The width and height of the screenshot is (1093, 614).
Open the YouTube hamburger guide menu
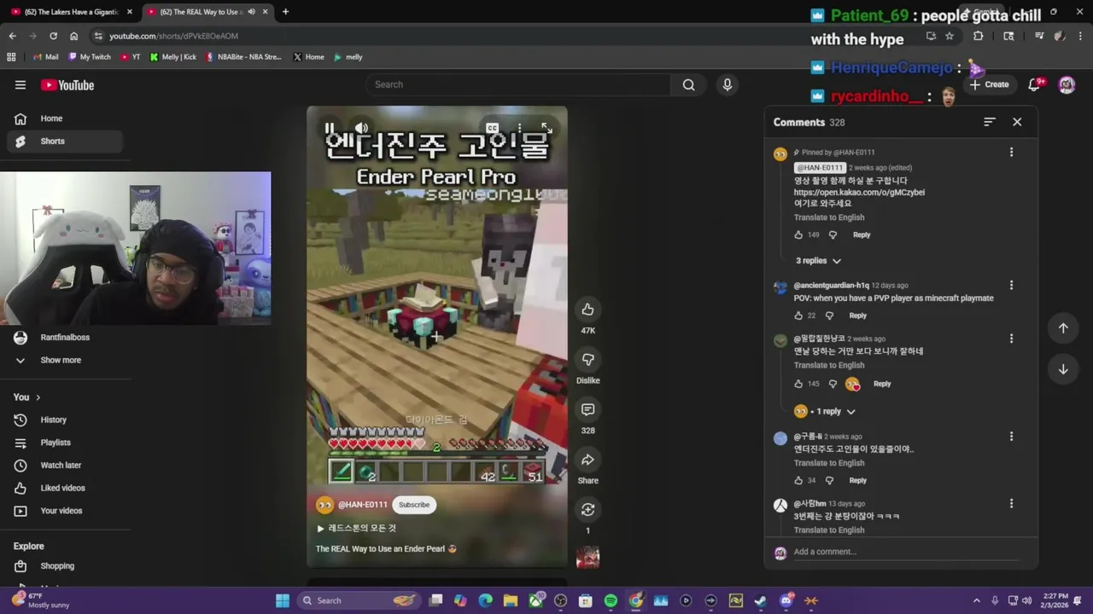(20, 84)
